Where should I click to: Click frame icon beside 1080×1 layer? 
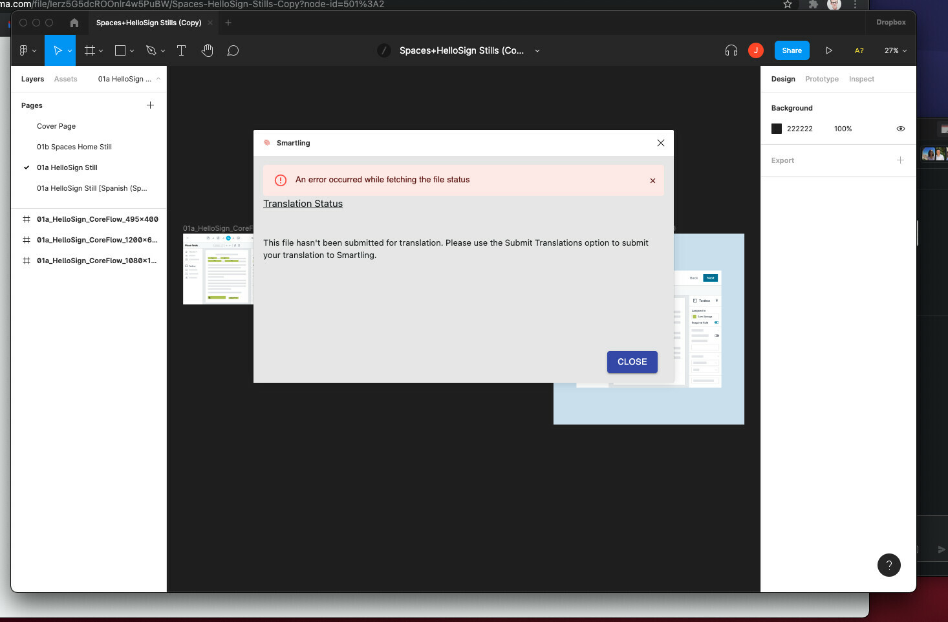27,261
